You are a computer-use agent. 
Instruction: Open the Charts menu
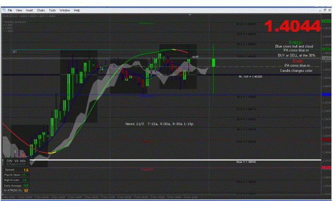(x=41, y=10)
